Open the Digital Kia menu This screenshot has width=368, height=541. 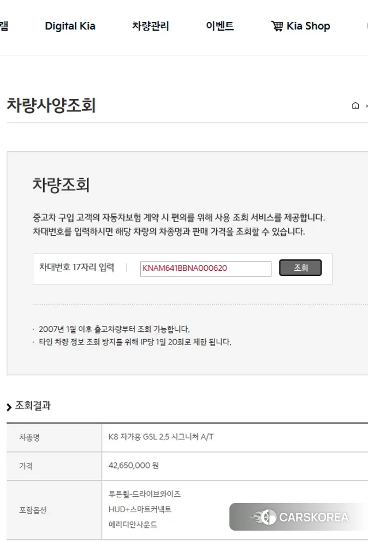(70, 26)
